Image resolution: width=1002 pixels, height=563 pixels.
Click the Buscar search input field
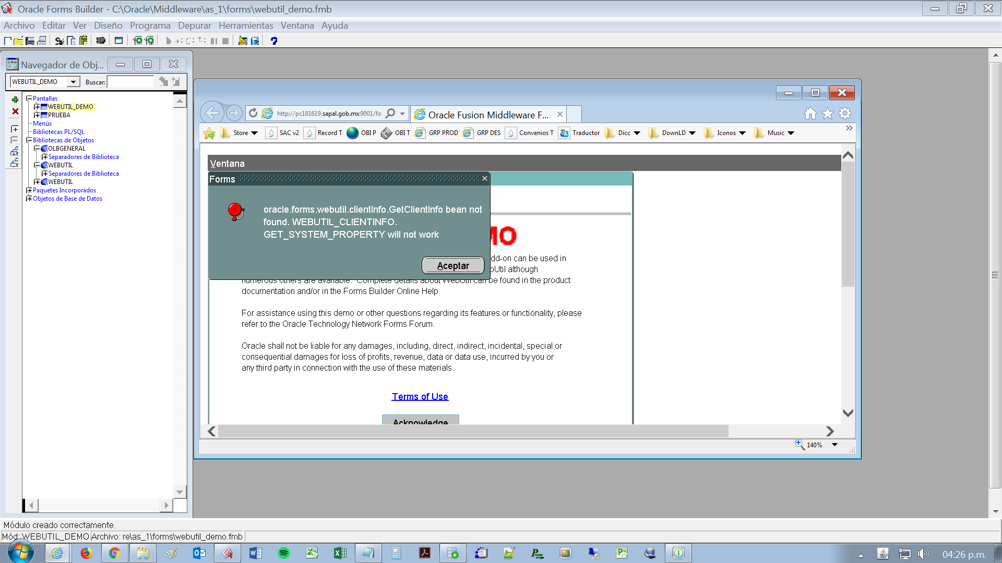[130, 82]
